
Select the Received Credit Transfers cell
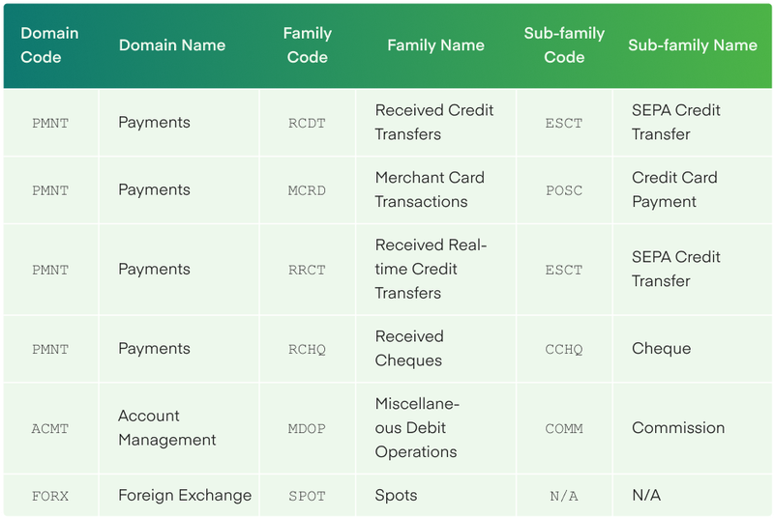click(x=433, y=123)
